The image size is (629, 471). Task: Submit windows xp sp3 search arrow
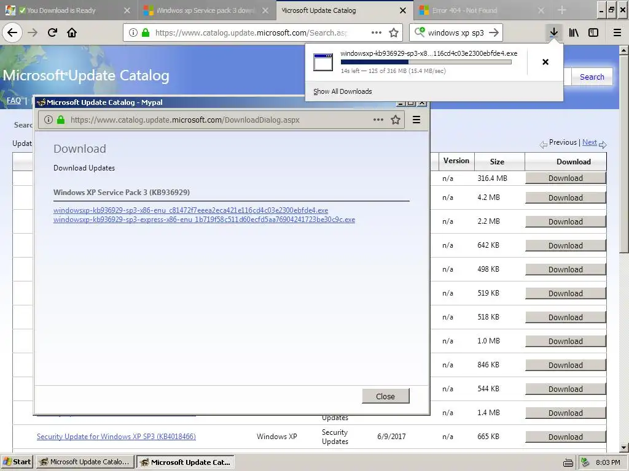coord(494,33)
